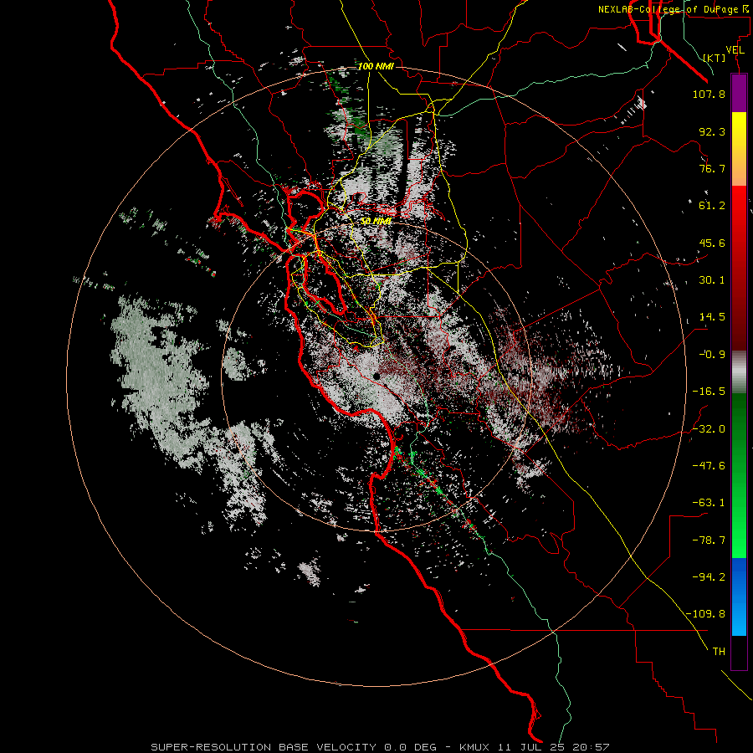Screen dimensions: 753x753
Task: Select the -16.5 velocity scale value
Action: (709, 392)
